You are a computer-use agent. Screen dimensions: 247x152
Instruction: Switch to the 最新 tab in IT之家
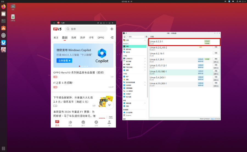[65, 38]
